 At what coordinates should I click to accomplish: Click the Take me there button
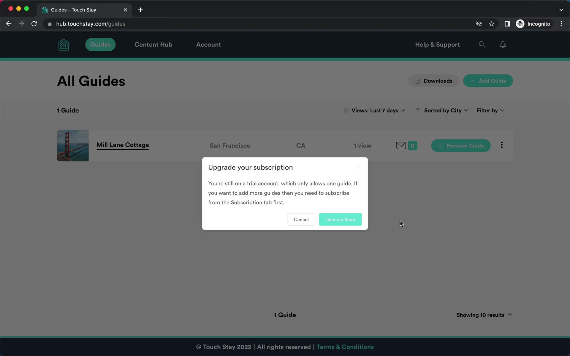pos(340,219)
